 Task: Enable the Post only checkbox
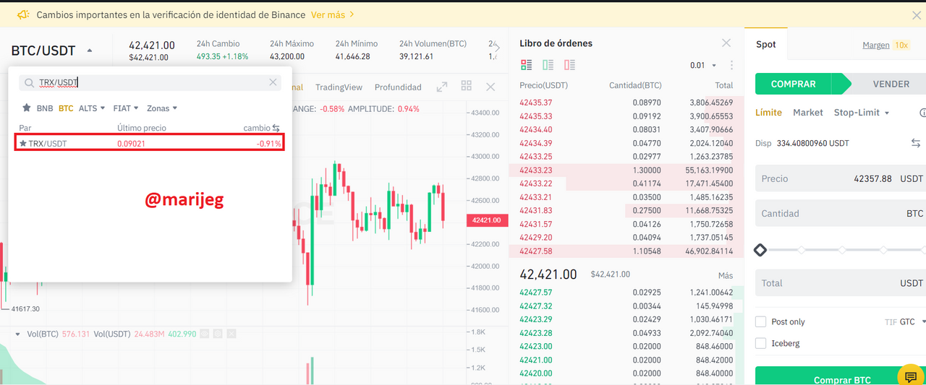761,322
